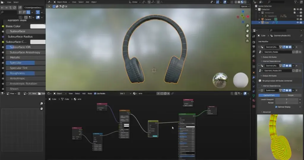Open the shader editor Node menu

[90, 94]
